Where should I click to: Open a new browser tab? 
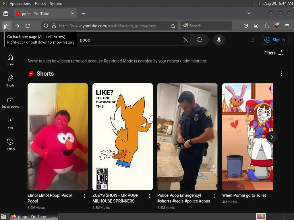tap(83, 14)
